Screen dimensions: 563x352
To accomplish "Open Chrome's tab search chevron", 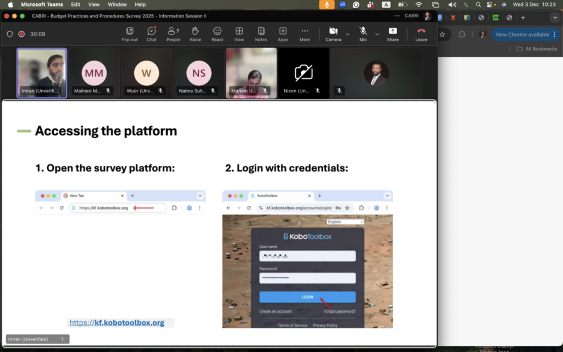I will tap(555, 17).
